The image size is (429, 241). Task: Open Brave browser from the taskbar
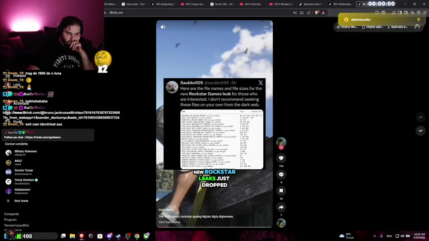pyautogui.click(x=81, y=236)
